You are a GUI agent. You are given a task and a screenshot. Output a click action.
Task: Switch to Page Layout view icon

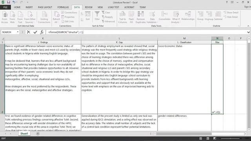207,138
